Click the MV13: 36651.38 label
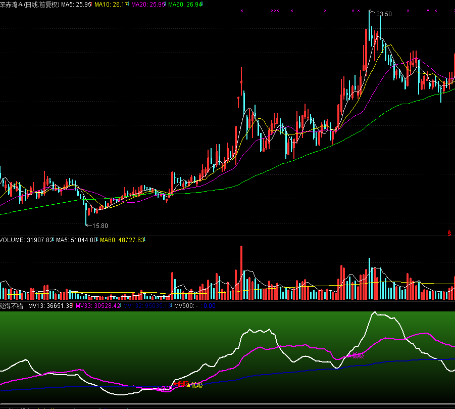Image resolution: width=455 pixels, height=409 pixels. pyautogui.click(x=50, y=305)
